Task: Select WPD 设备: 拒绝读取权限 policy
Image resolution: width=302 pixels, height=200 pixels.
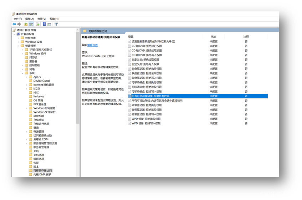Action: click(198, 119)
